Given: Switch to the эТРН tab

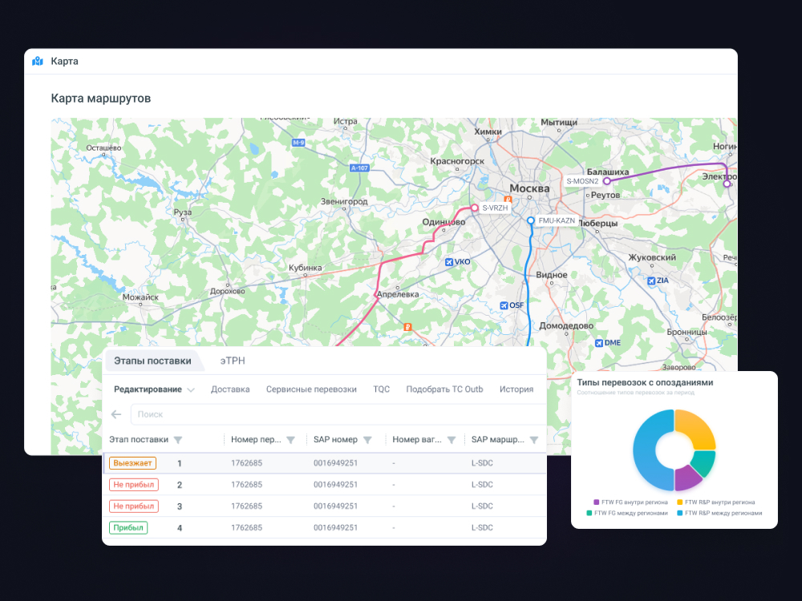Looking at the screenshot, I should tap(233, 360).
